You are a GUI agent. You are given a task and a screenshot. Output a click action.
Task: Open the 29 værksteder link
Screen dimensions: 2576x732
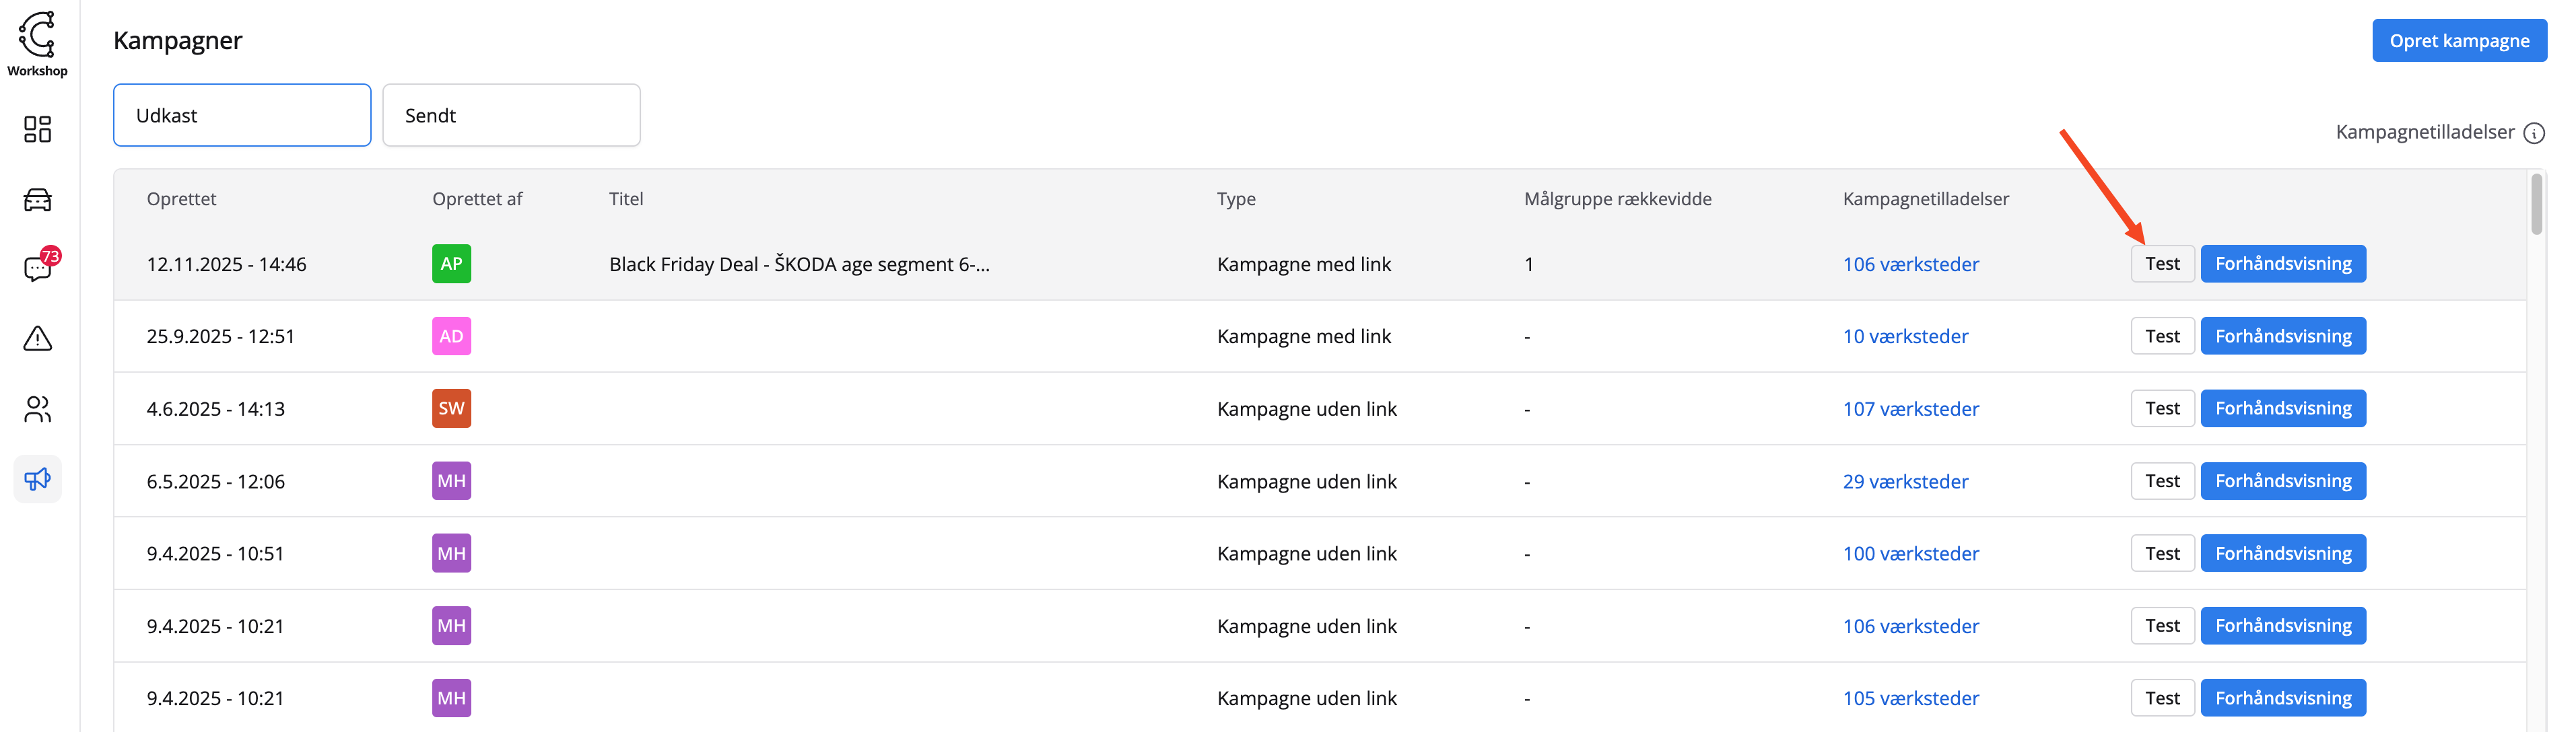[1905, 481]
